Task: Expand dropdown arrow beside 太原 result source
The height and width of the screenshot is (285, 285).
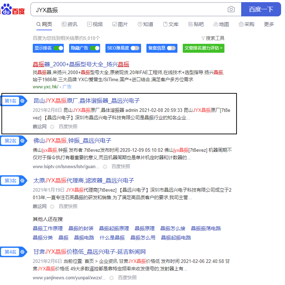Action: [x=52, y=207]
